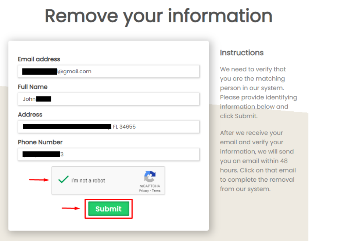Click the "I'm not a robot" text
The image size is (348, 241).
(x=88, y=181)
